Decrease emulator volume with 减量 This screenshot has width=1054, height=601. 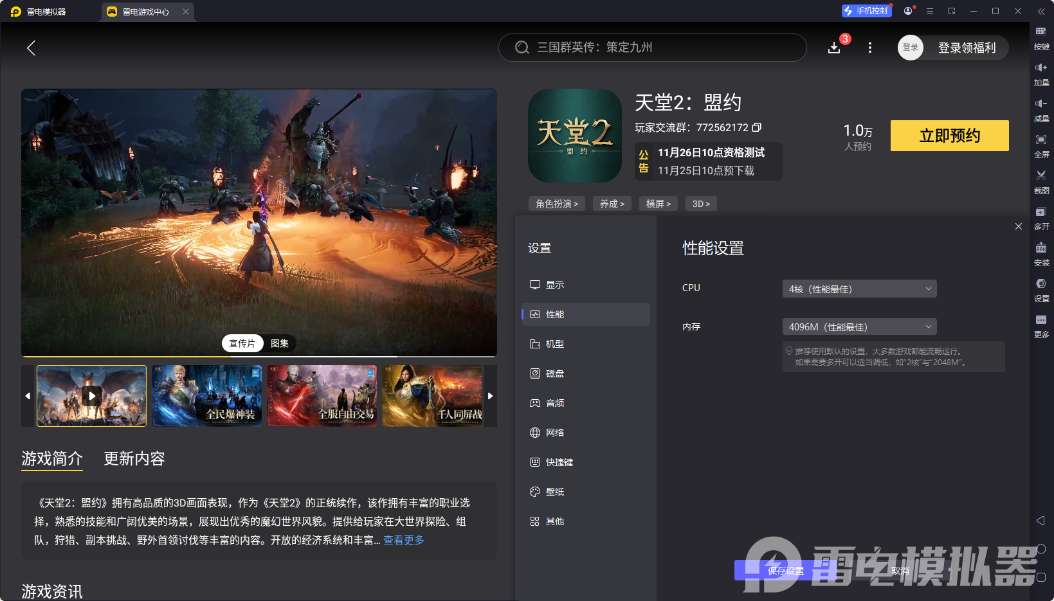point(1042,110)
